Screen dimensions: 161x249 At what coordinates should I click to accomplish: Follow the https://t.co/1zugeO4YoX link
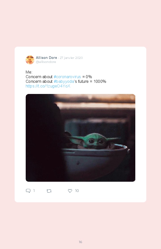[48, 86]
